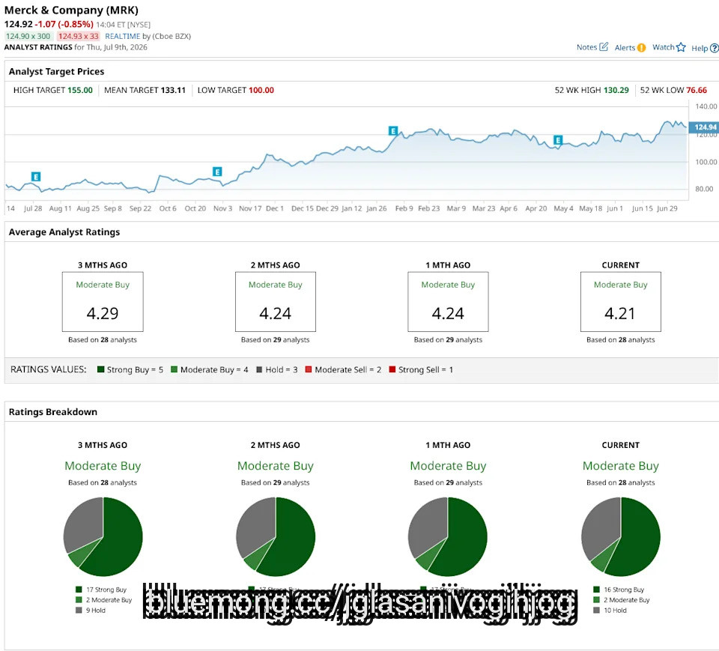Click the 3 MTHS AGO ratings pie chart

tap(103, 537)
